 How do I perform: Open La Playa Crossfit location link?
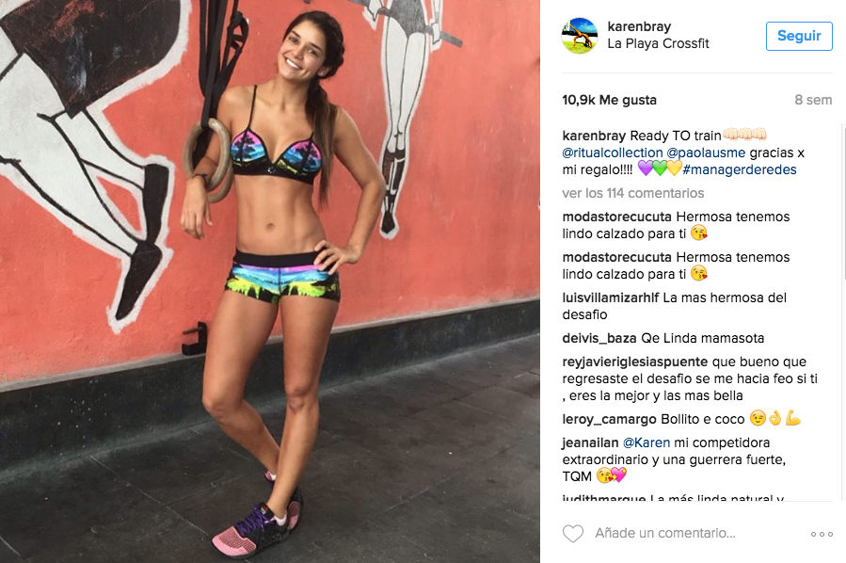(x=658, y=43)
